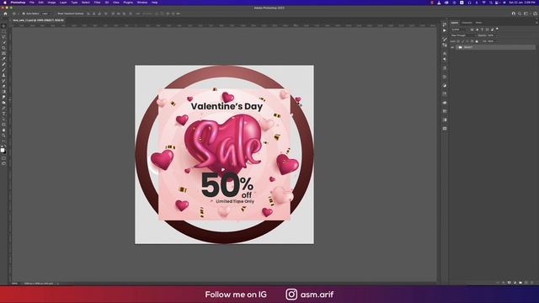Viewport: 539px width, 303px height.
Task: Select the open document tab
Action: pos(38,20)
